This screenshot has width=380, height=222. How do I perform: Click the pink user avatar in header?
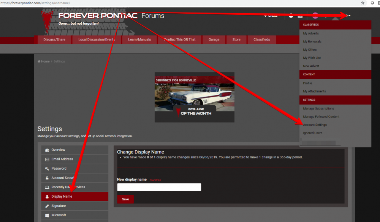pos(315,16)
